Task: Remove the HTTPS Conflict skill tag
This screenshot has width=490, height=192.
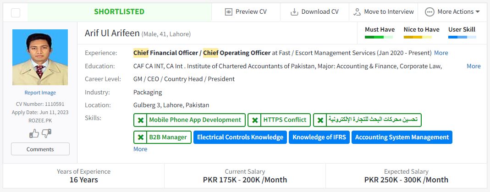Action: coord(254,120)
